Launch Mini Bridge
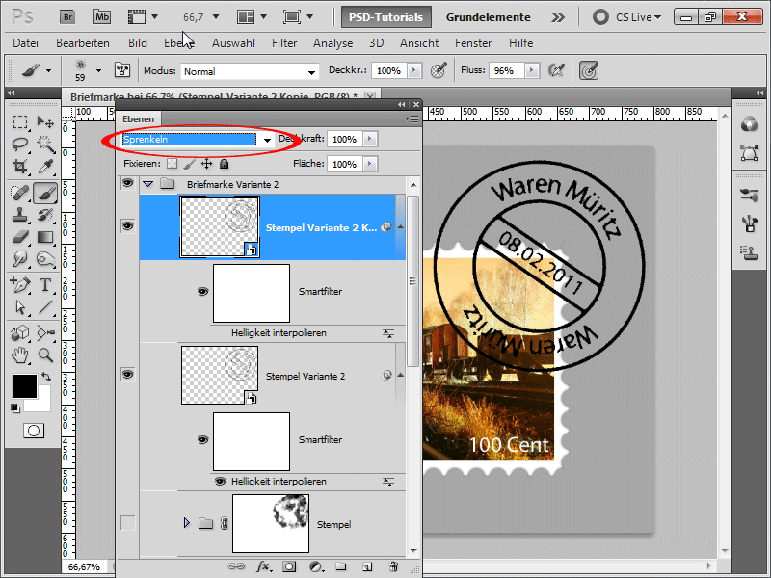This screenshot has height=578, width=771. click(x=102, y=17)
